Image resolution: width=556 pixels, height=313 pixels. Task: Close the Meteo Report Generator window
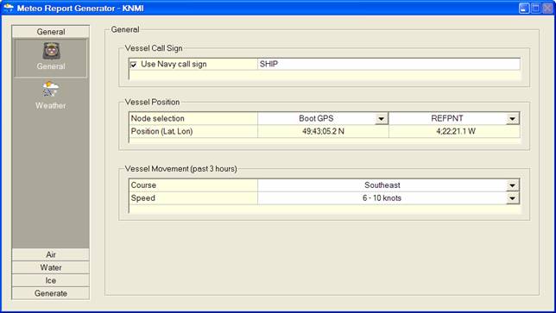548,8
